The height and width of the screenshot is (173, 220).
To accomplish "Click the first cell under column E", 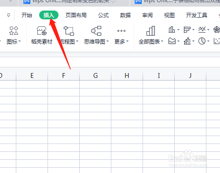I will (32, 84).
